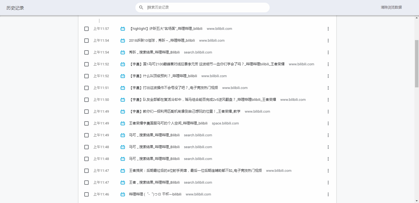Click favicon of 王者 _ 搜索结果 entry
This screenshot has height=203, width=419.
pyautogui.click(x=123, y=183)
